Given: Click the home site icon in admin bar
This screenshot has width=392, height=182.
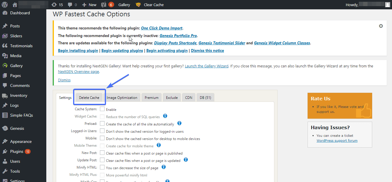Looking at the screenshot, I should tap(15, 5).
